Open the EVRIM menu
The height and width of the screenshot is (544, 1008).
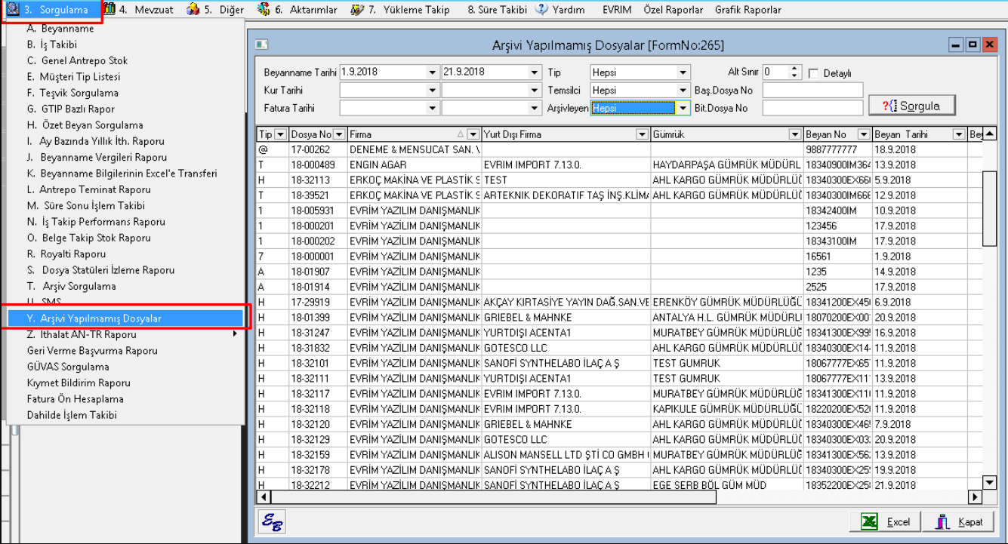[x=617, y=10]
